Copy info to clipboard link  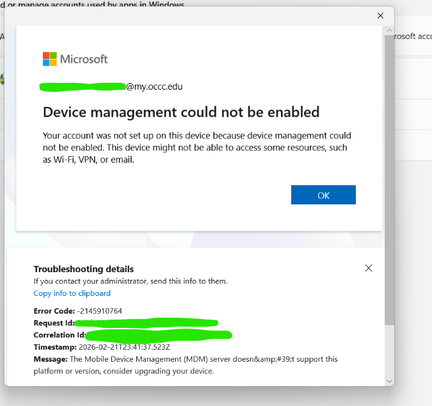tap(72, 293)
